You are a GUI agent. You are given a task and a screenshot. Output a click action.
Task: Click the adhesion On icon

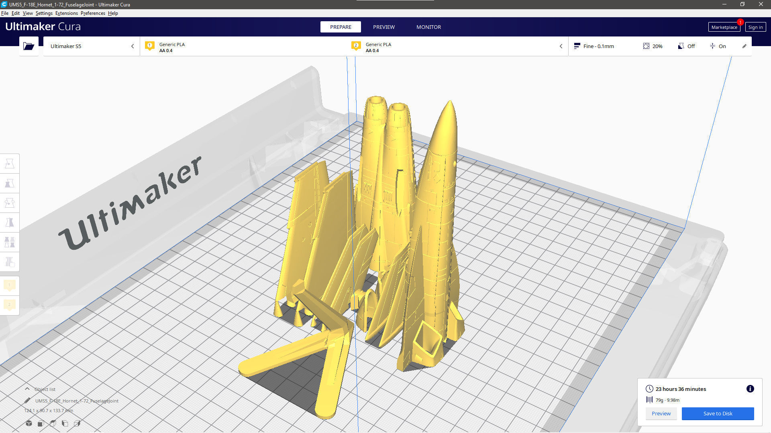(712, 46)
